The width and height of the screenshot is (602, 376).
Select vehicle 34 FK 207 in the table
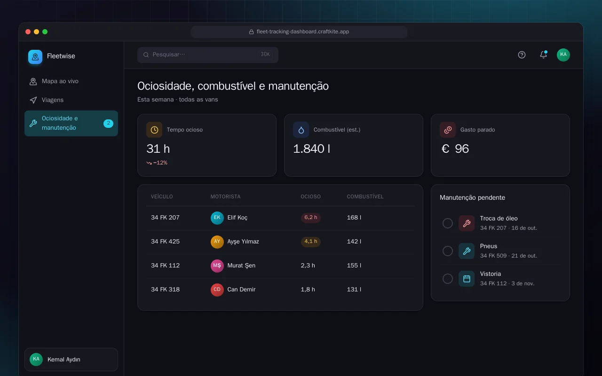click(165, 218)
